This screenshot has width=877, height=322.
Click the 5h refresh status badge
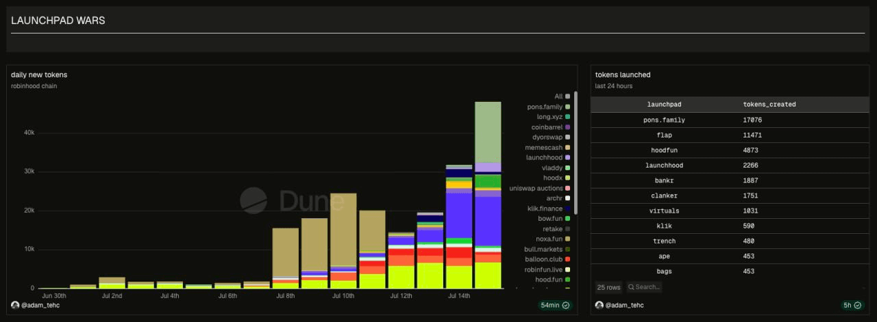tap(852, 306)
